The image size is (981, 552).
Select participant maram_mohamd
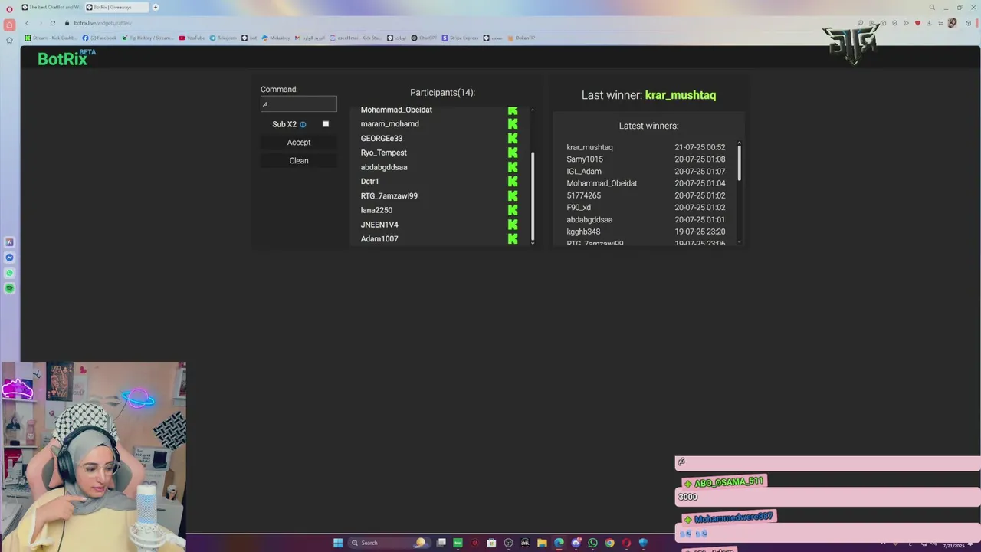390,123
